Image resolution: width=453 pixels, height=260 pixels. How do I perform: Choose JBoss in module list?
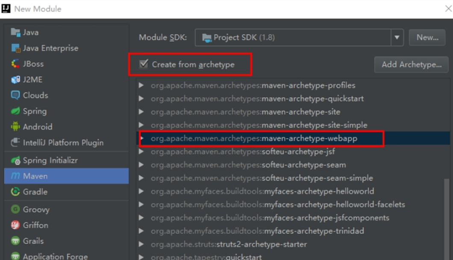(x=66, y=64)
